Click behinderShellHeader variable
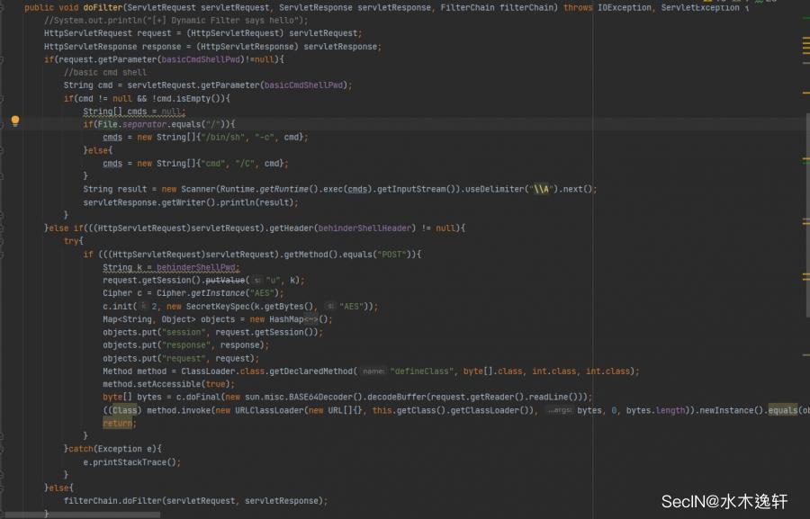 tap(364, 228)
